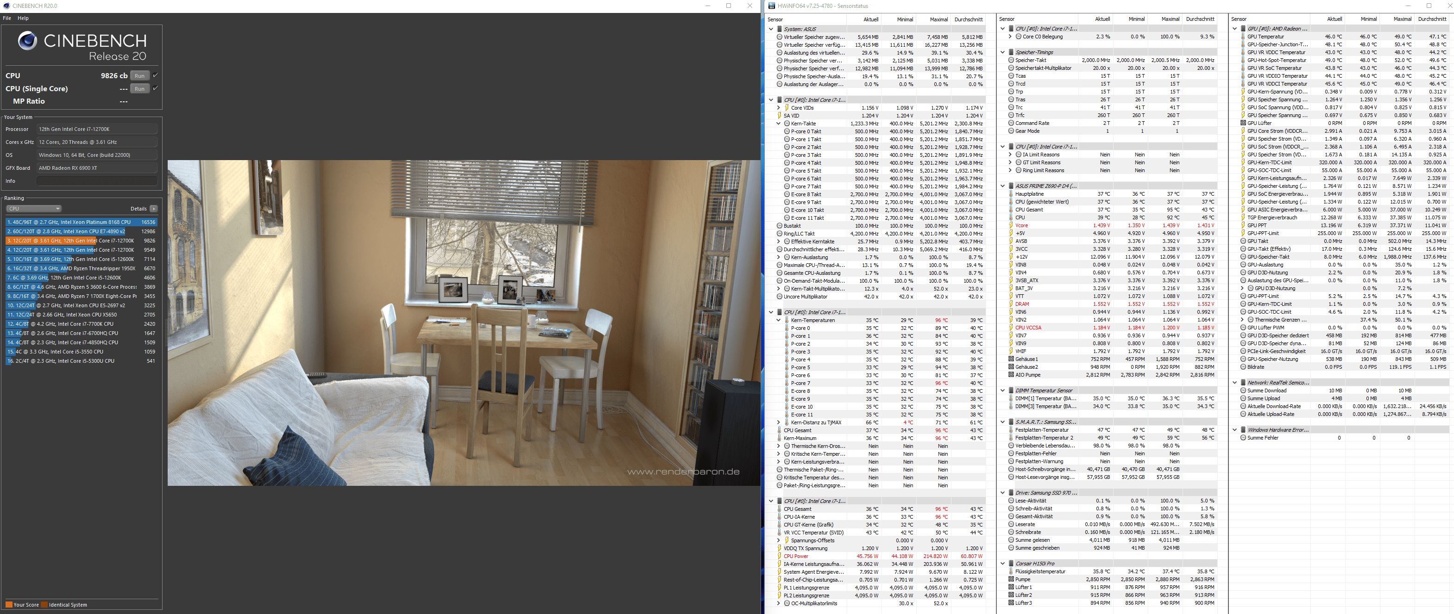Click the fan icon next to Lüfter3

1011,603
